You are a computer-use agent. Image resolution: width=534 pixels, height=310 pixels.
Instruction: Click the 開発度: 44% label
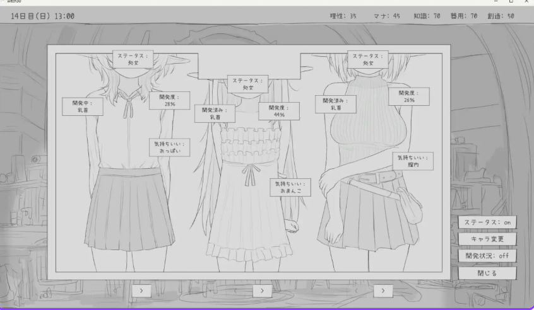point(279,112)
